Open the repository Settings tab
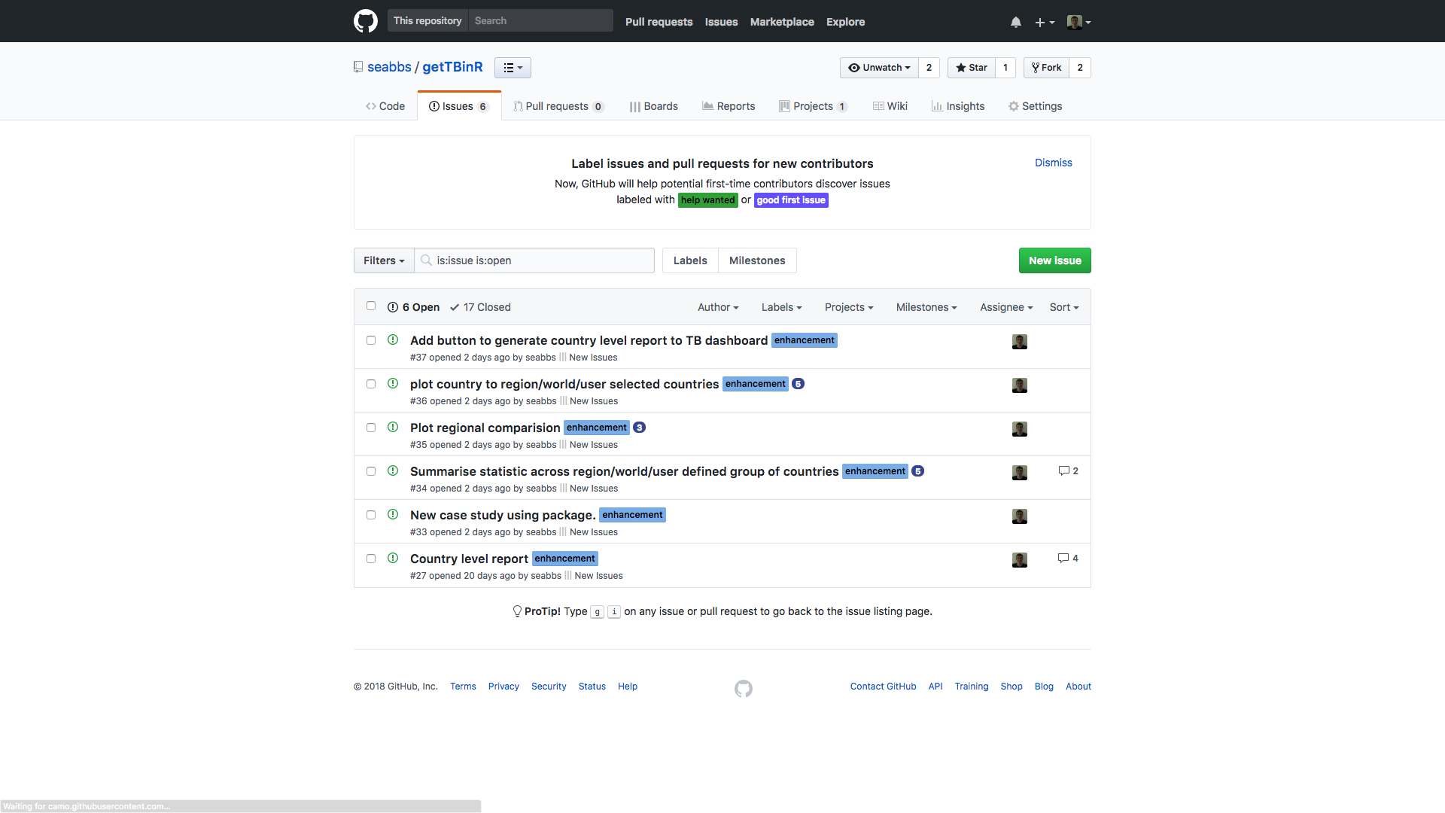Viewport: 1445px width, 813px height. point(1036,106)
